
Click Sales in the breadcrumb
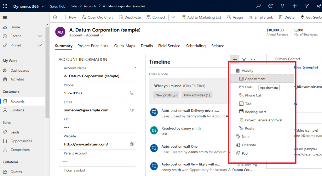tap(74, 6)
